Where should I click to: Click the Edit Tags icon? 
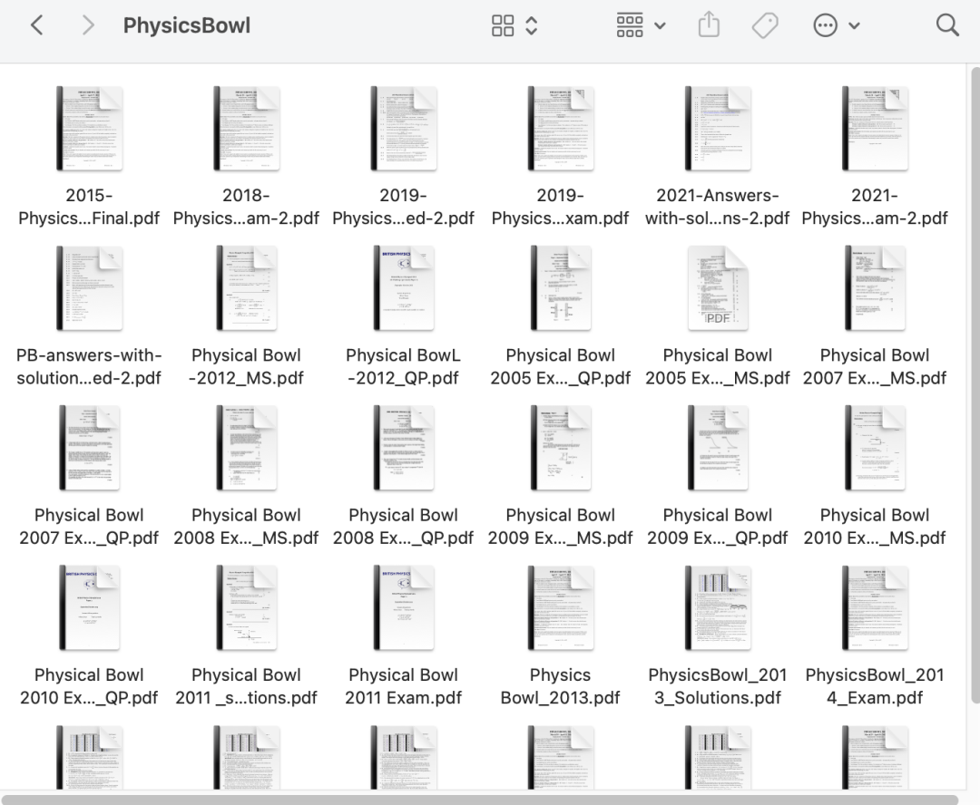coord(765,25)
